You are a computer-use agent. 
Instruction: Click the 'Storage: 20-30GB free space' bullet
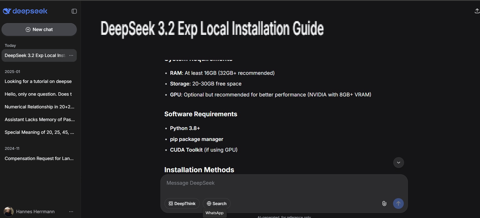tap(206, 84)
